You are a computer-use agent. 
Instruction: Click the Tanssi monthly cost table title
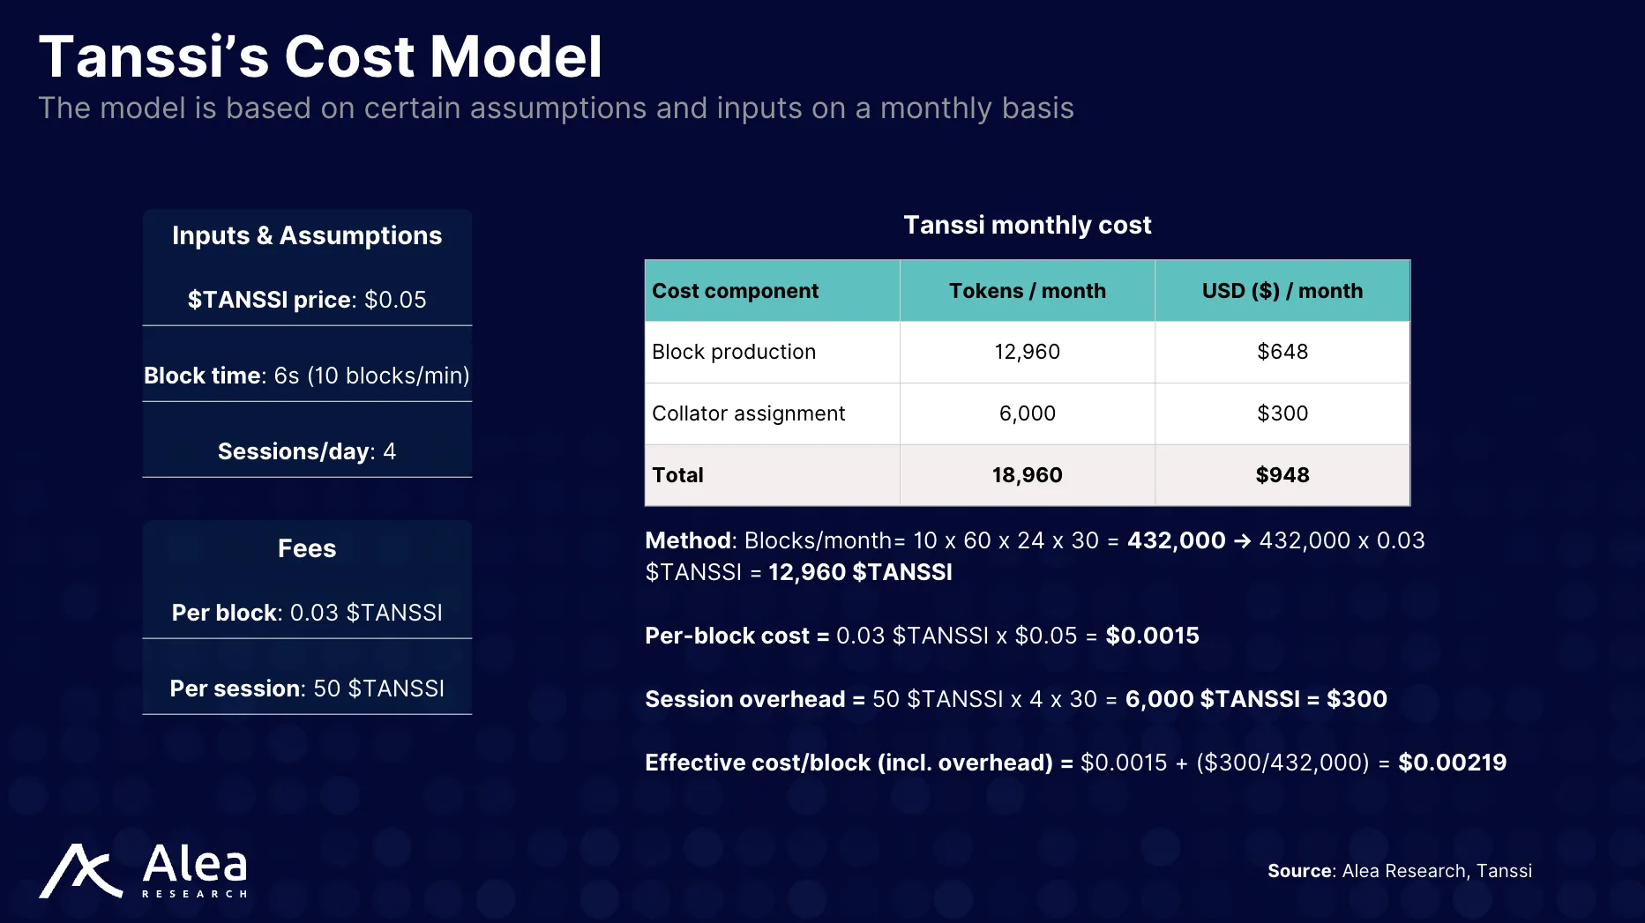click(x=1027, y=225)
